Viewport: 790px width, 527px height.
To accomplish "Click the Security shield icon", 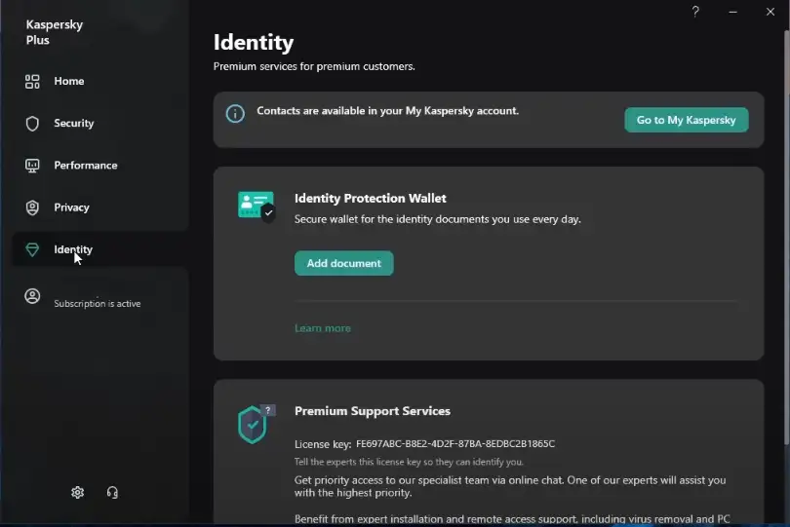I will 32,124.
